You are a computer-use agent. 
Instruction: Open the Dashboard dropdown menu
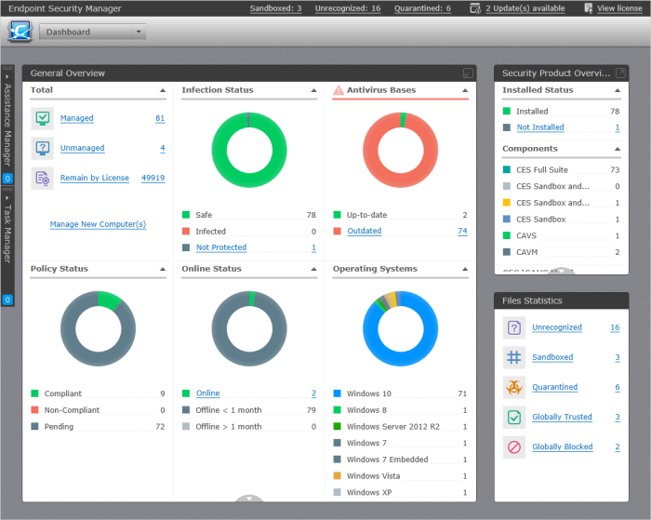(93, 32)
